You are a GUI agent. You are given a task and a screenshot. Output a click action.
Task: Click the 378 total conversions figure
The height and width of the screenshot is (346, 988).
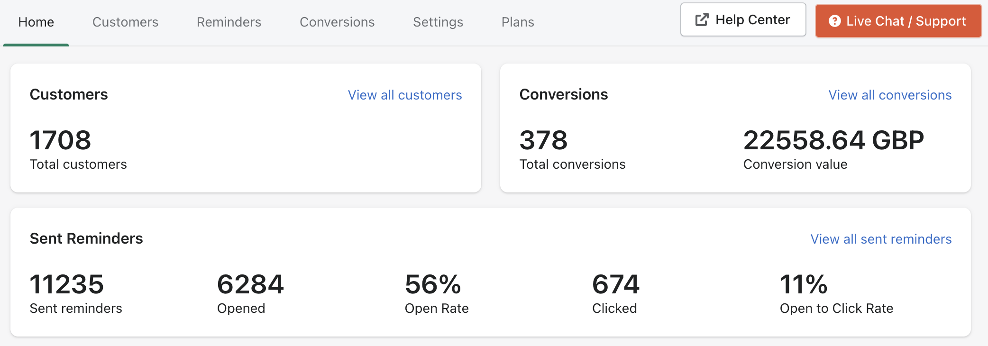543,140
